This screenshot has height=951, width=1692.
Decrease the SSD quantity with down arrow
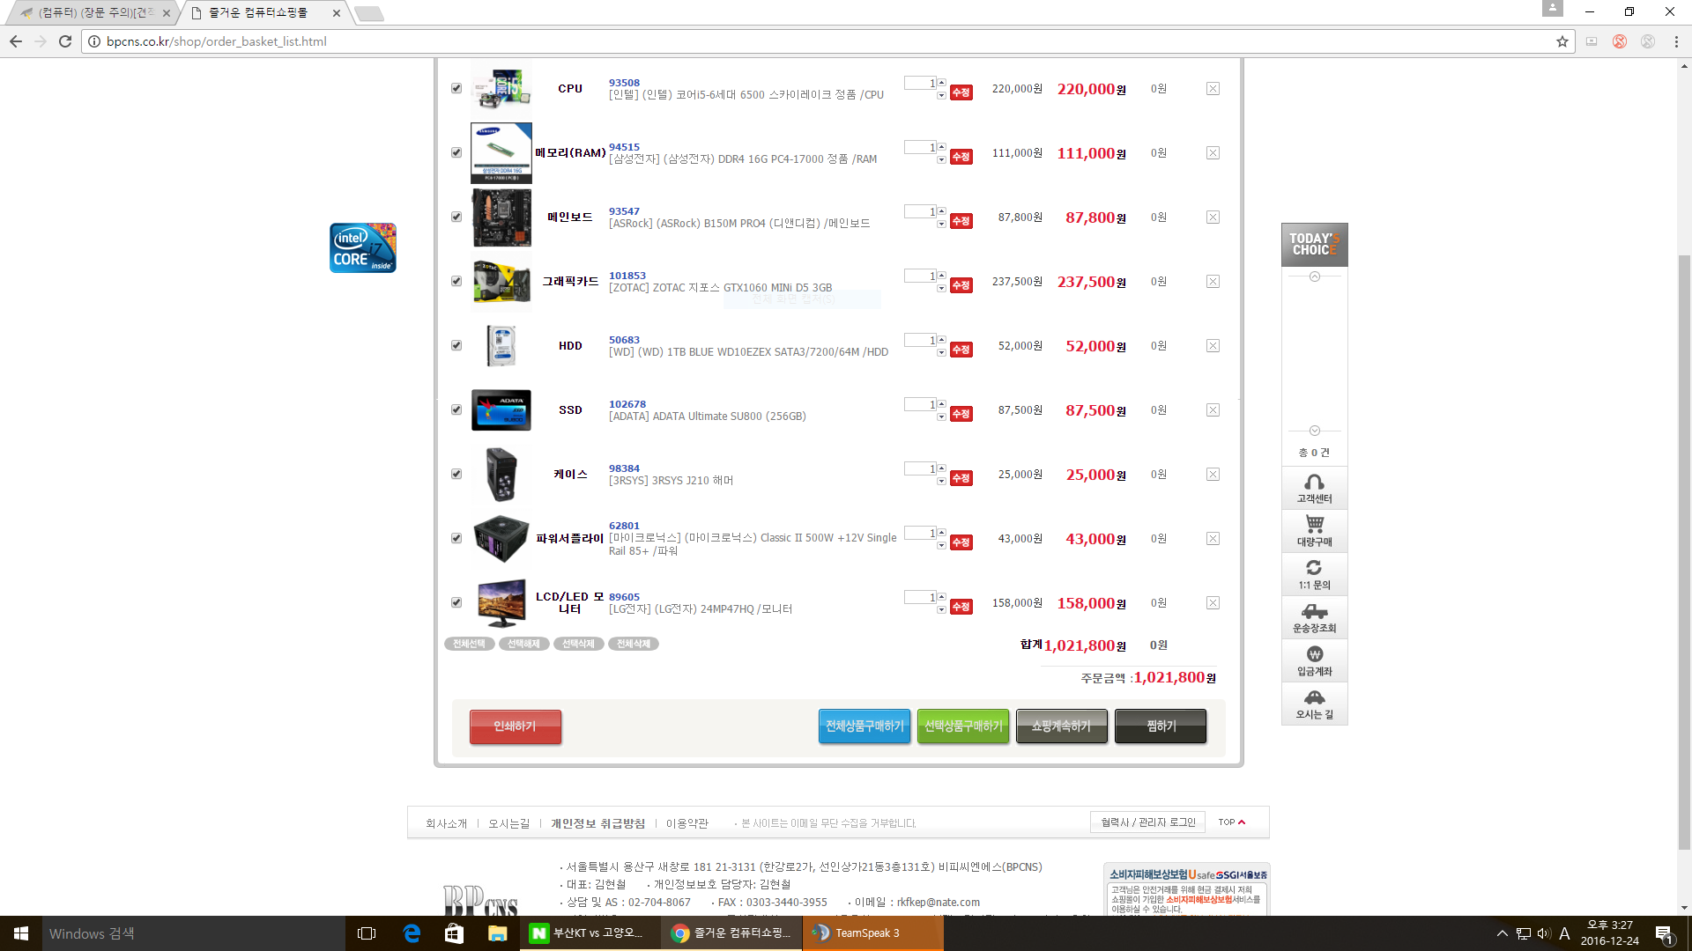(x=941, y=417)
